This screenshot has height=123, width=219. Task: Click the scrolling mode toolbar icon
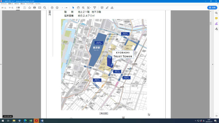tap(95, 8)
